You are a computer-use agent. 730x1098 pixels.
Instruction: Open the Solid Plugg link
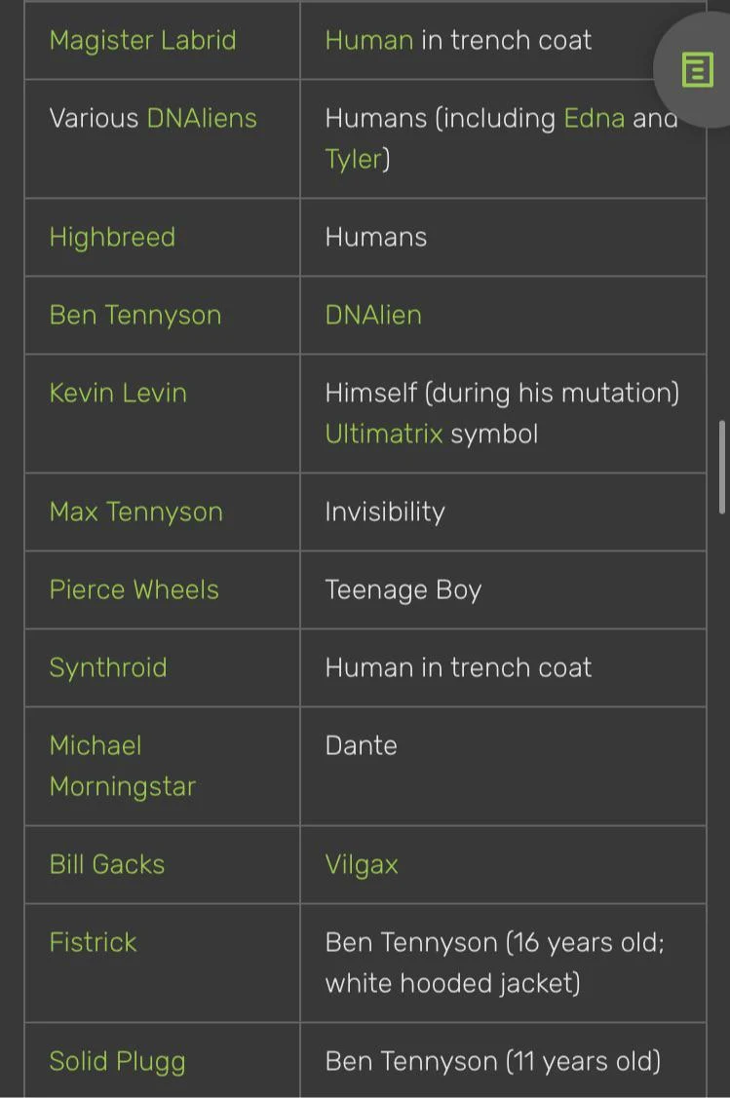coord(117,1061)
